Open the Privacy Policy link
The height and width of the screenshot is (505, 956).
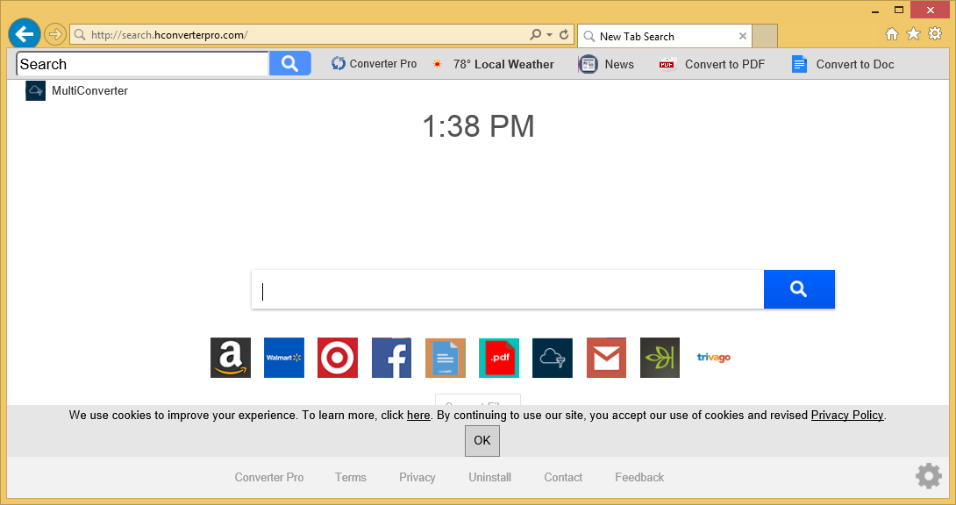point(846,415)
